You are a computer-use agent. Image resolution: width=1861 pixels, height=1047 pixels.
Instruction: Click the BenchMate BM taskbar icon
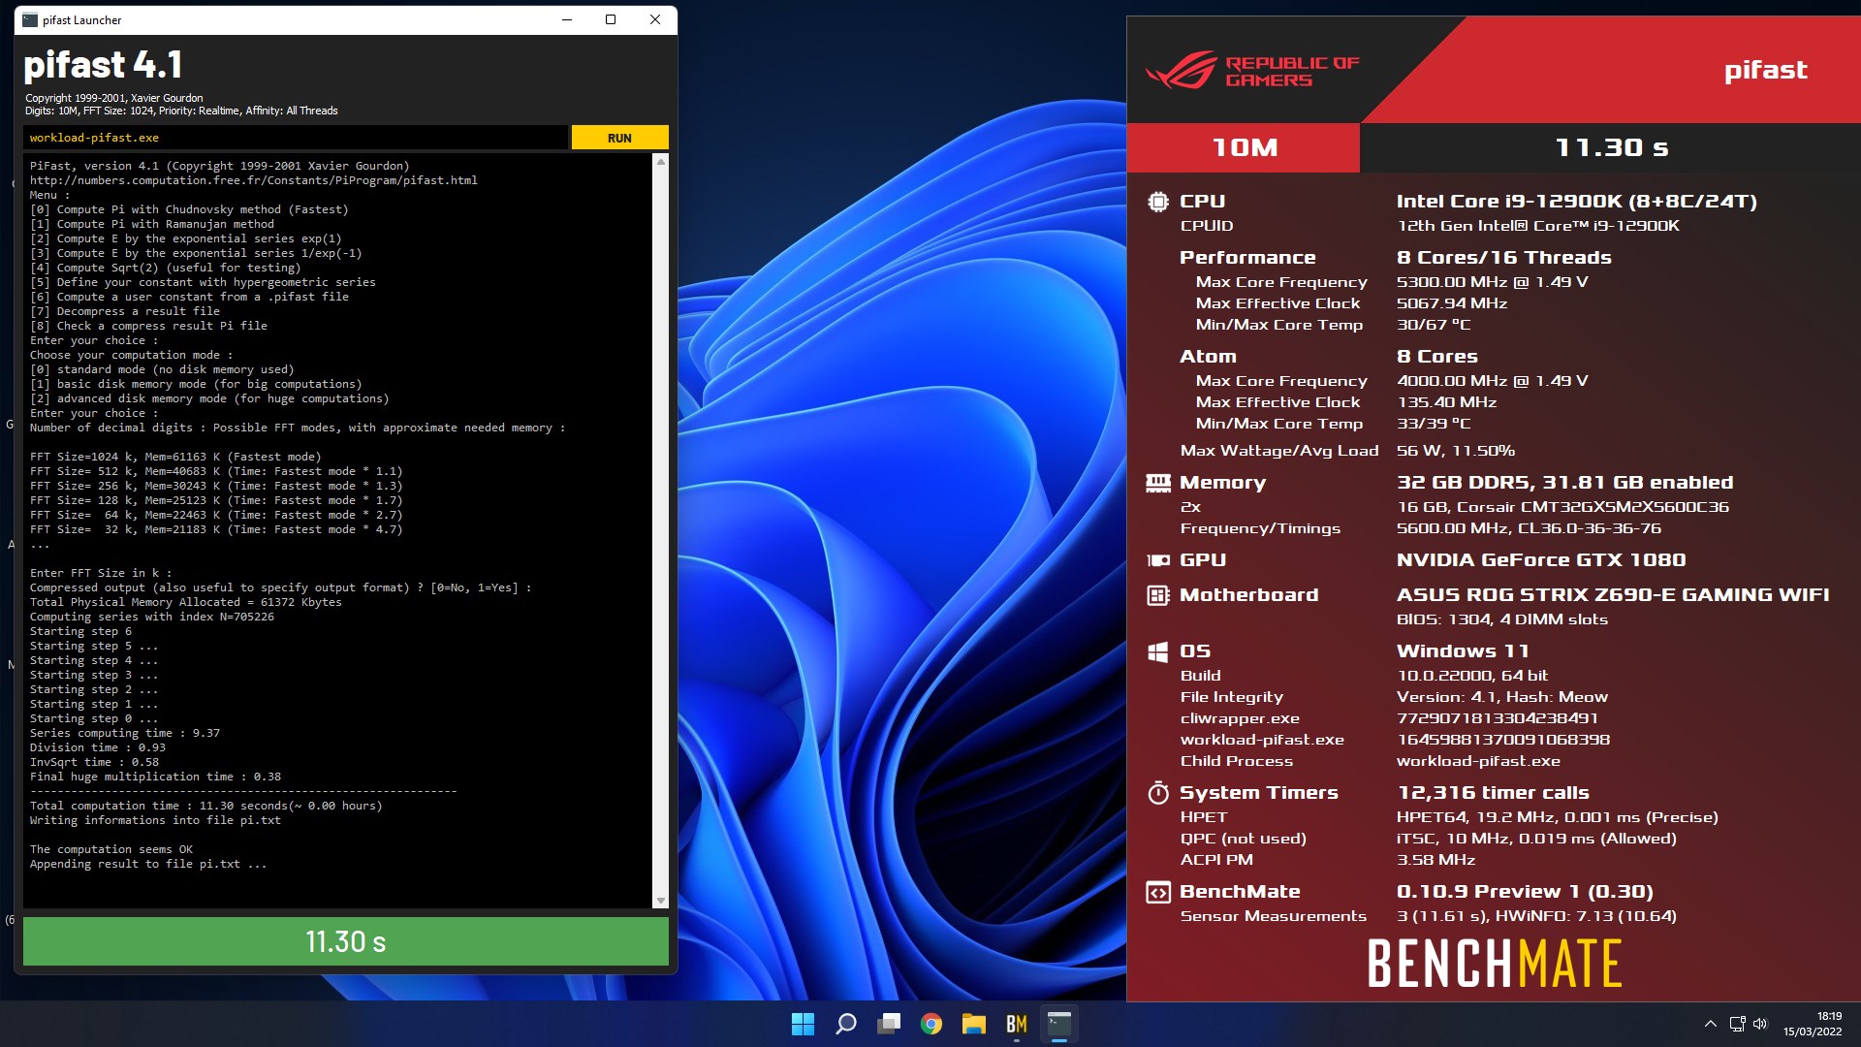coord(1017,1024)
